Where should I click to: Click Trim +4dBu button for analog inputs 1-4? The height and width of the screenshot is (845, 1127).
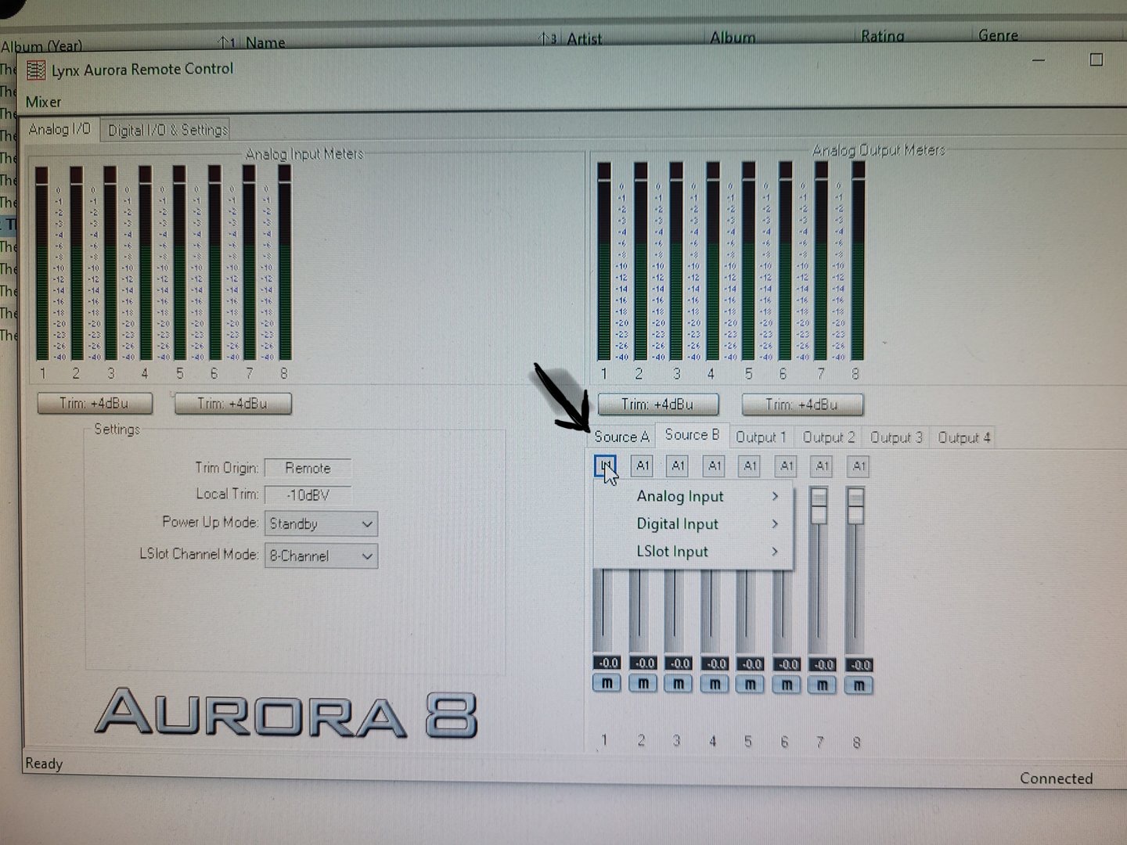(x=95, y=404)
